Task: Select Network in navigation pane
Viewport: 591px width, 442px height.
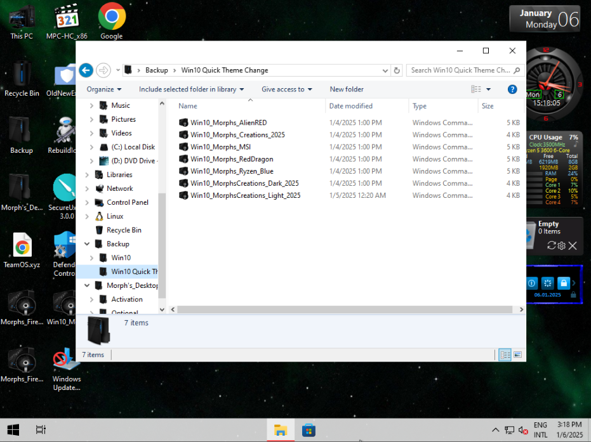Action: pos(120,188)
